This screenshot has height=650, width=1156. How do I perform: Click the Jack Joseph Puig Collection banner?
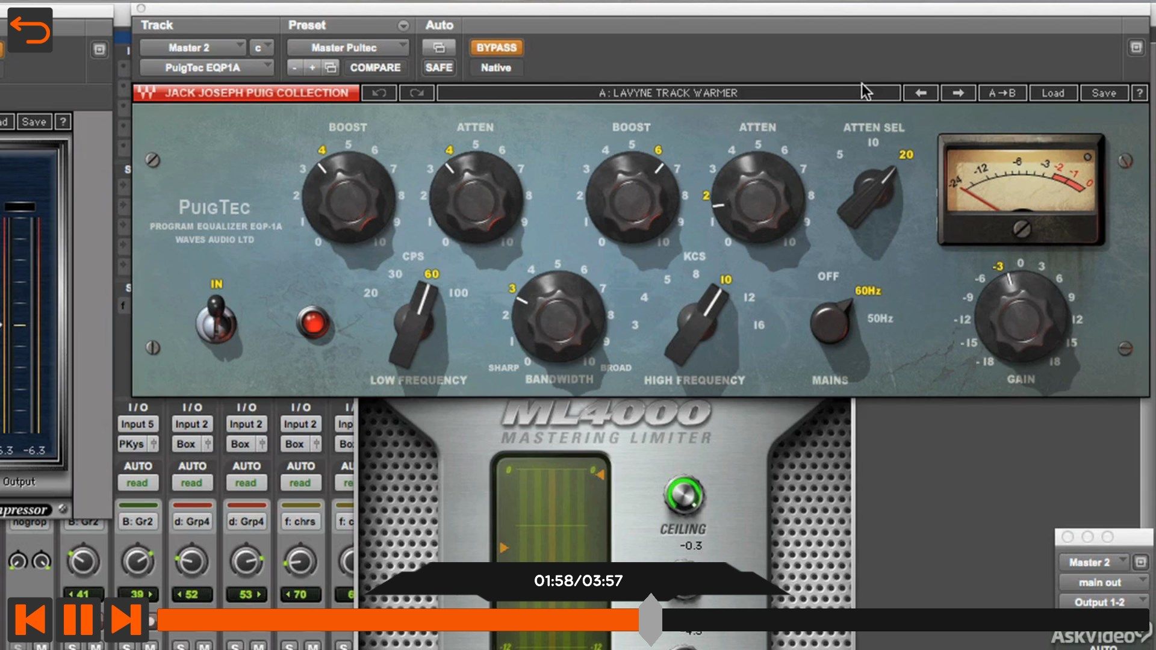(x=246, y=93)
